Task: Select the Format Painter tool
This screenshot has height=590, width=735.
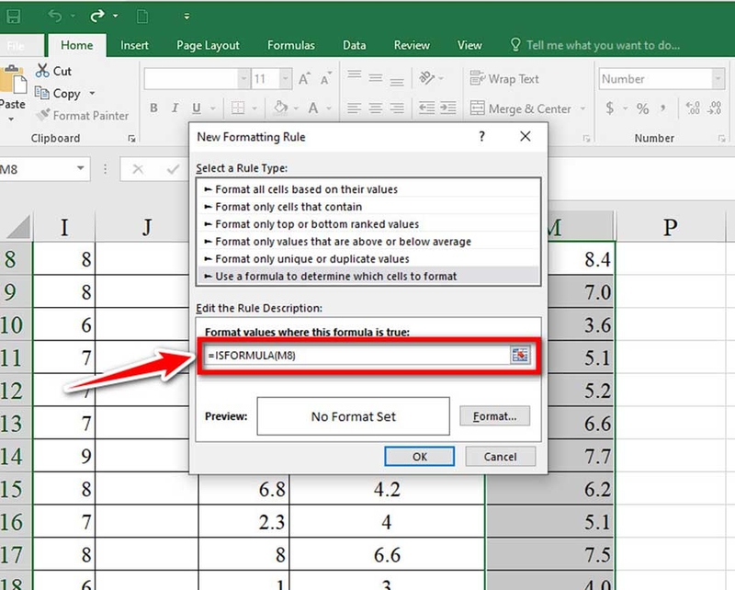Action: [x=84, y=115]
